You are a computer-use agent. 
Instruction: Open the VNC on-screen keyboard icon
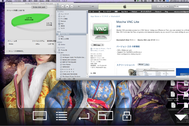[40, 115]
